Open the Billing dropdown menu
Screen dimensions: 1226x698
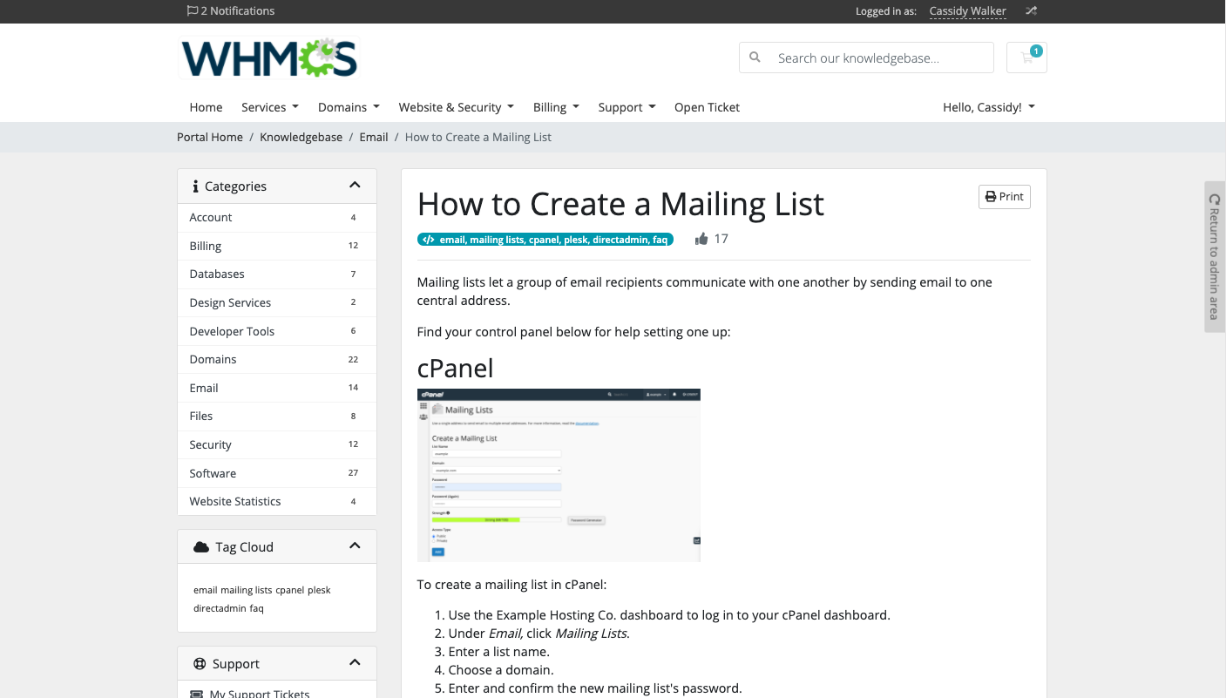pos(556,107)
